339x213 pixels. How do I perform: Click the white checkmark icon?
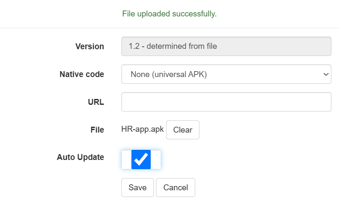tap(141, 159)
